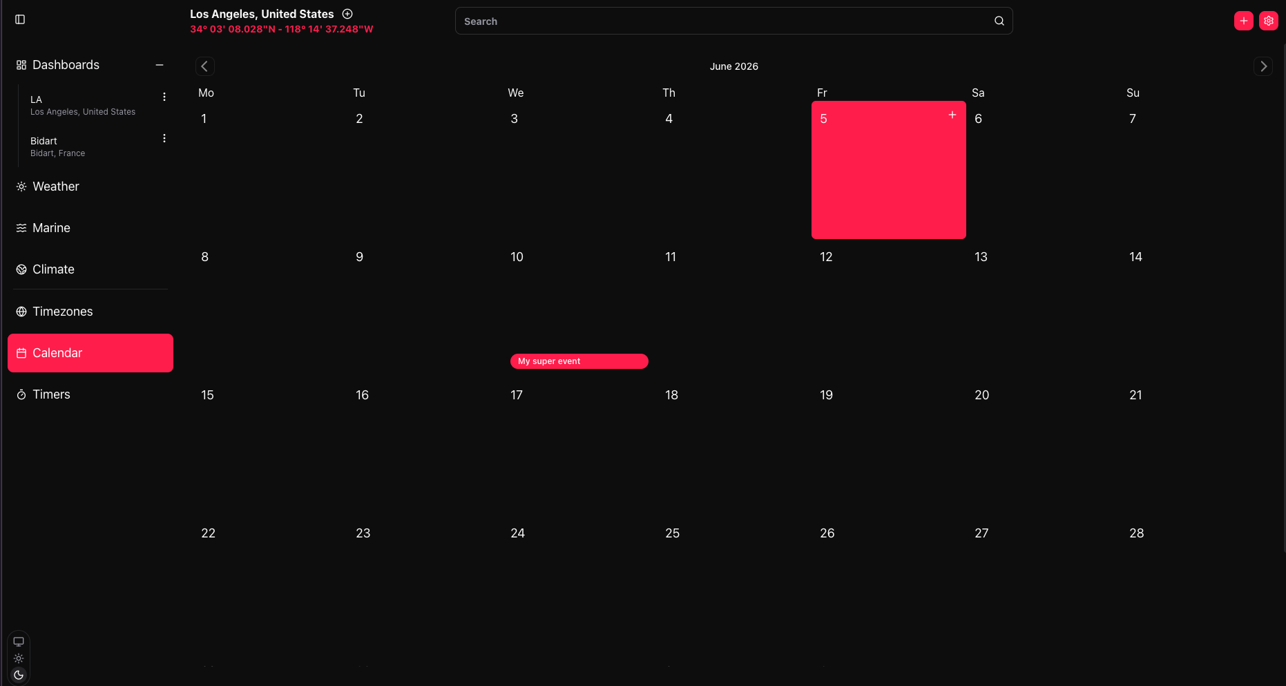Select June 24 in calendar
The image size is (1286, 686).
579,584
